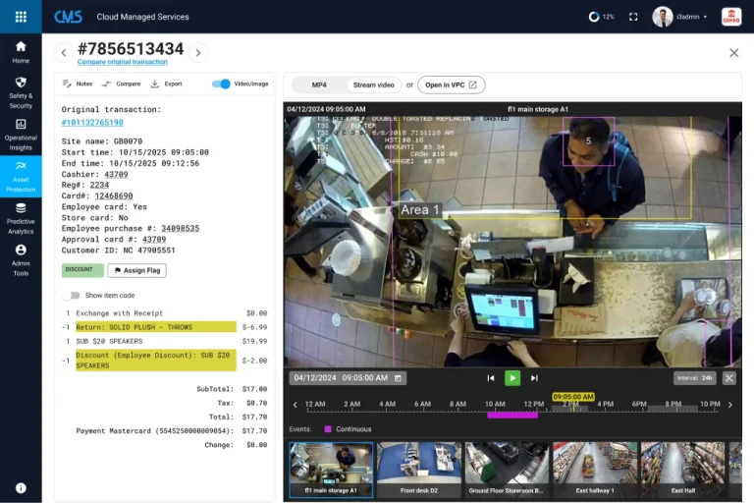Open the apps grid menu icon
754x503 pixels.
click(x=21, y=17)
